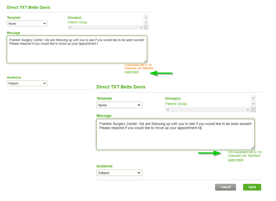Viewport: 276px width, 201px height.
Task: Click inside the lower Message text area
Action: pyautogui.click(x=175, y=135)
